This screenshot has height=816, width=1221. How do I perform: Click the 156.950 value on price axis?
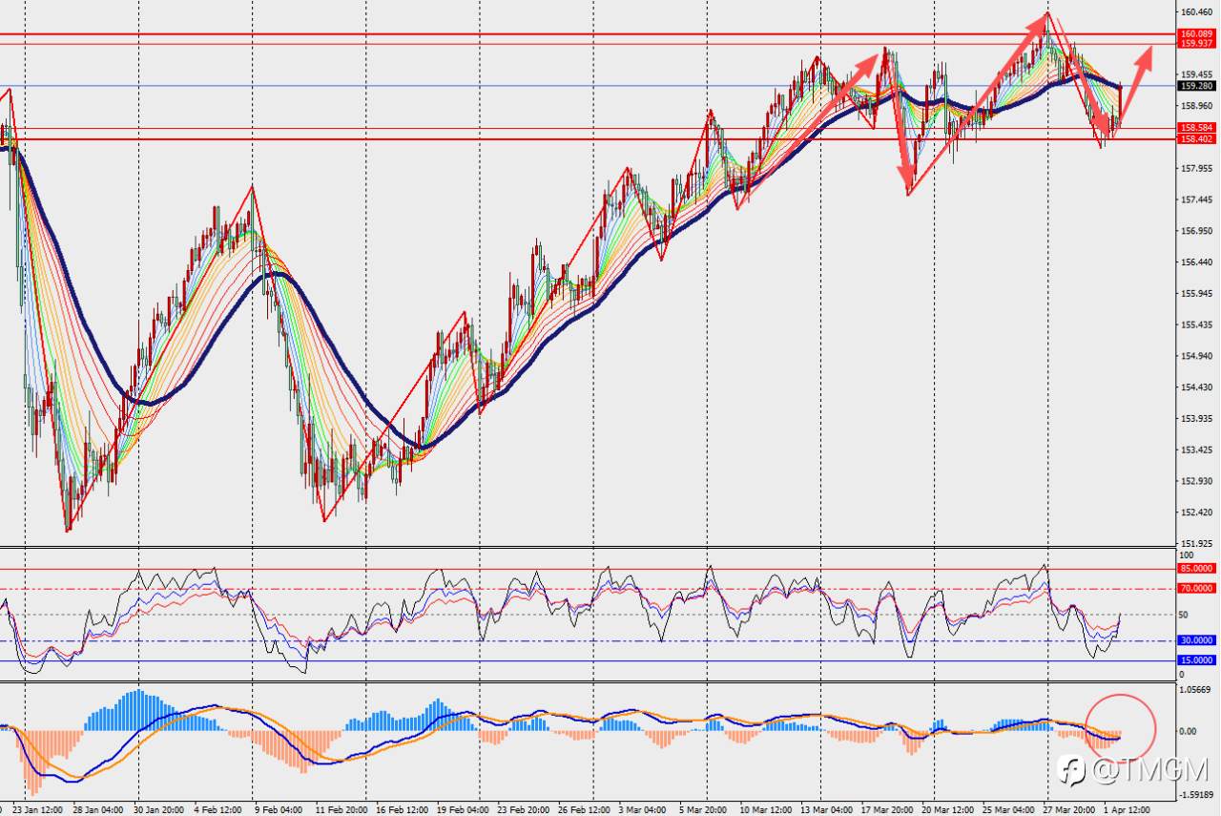(x=1196, y=231)
